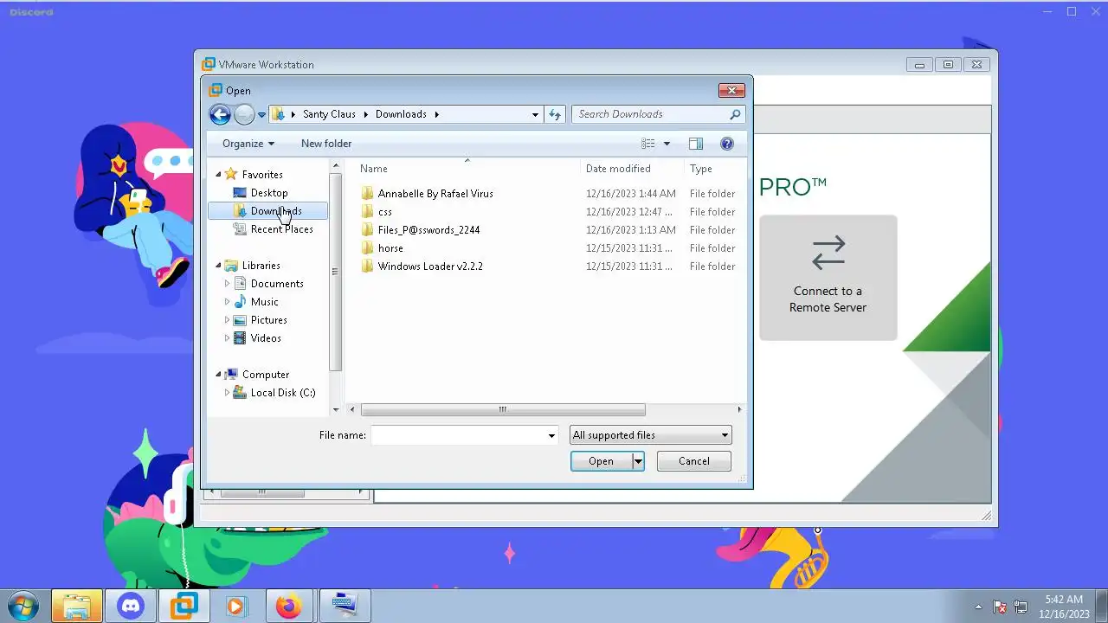Switch to Discord in the taskbar
Screen dimensions: 1108x623
(131, 606)
